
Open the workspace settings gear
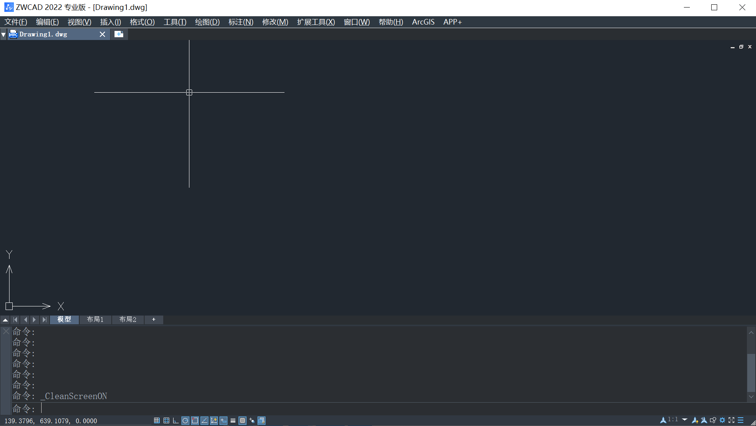coord(722,420)
